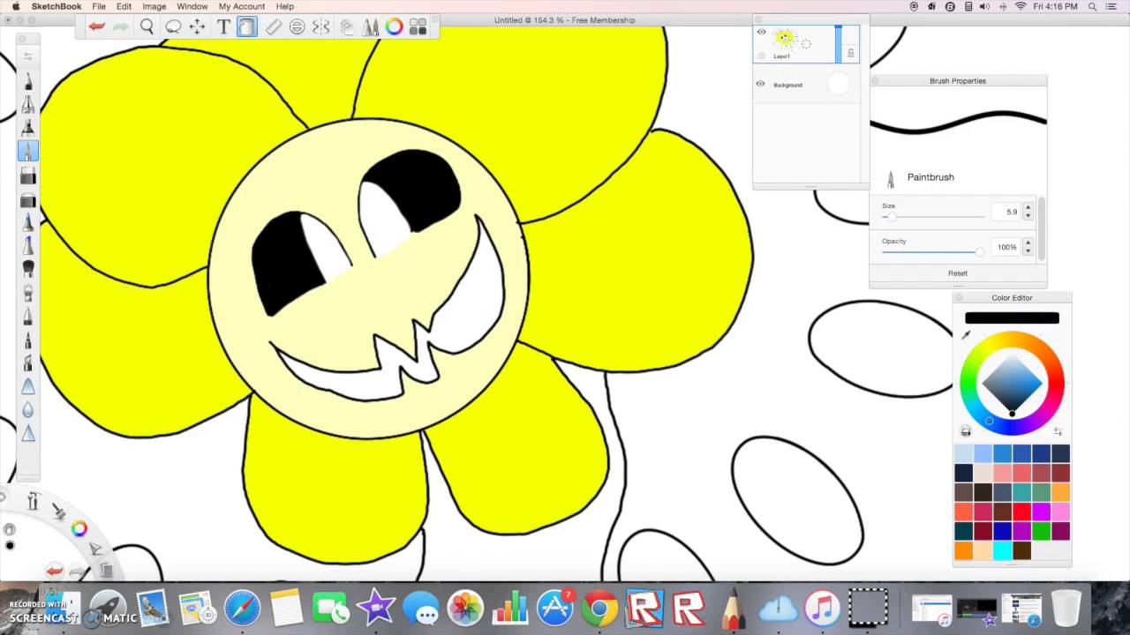Toggle the Color Editor sliders icon
The height and width of the screenshot is (635, 1130).
tap(1058, 431)
